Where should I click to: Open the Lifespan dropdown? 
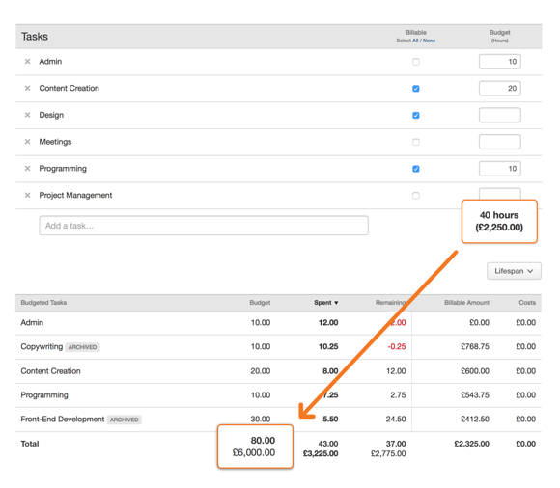pyautogui.click(x=514, y=271)
